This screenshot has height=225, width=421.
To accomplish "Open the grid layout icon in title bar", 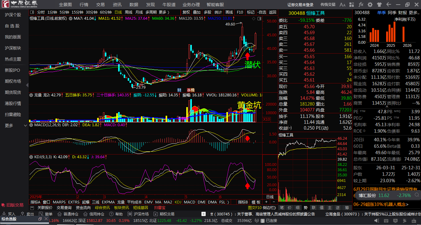I will (352, 5).
